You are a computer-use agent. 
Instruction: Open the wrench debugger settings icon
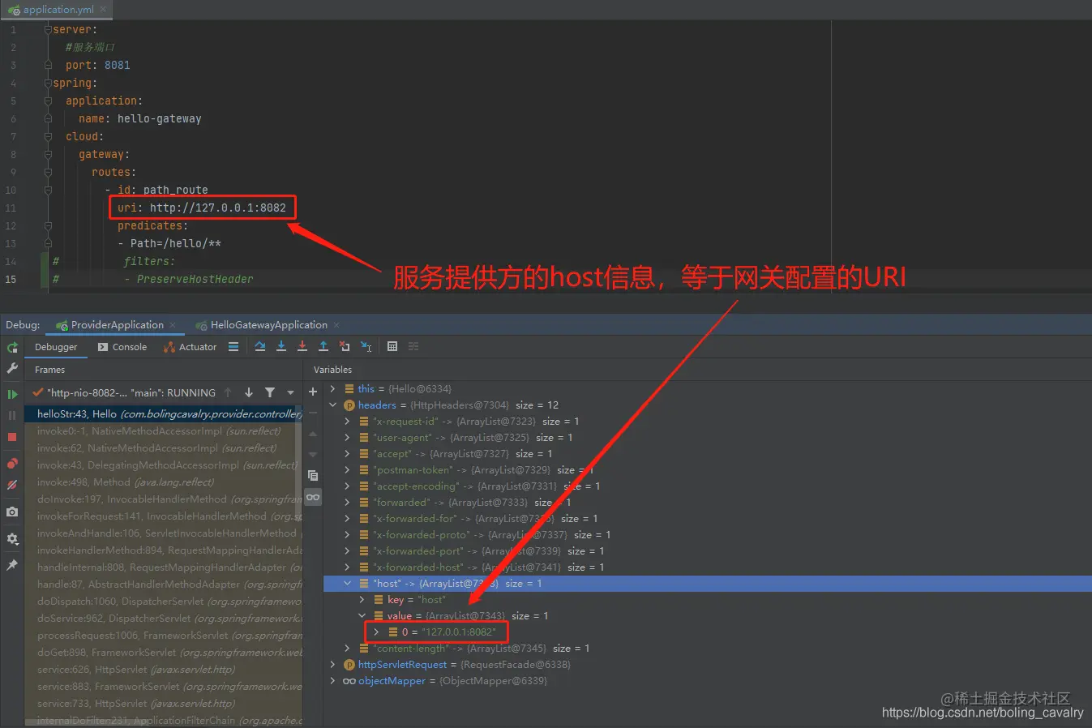pos(12,368)
